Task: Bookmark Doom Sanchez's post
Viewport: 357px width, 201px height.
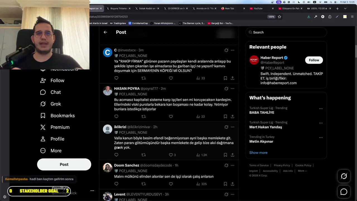Action: (225, 184)
